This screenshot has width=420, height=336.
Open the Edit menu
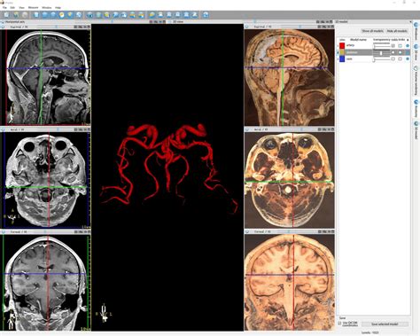click(x=12, y=7)
